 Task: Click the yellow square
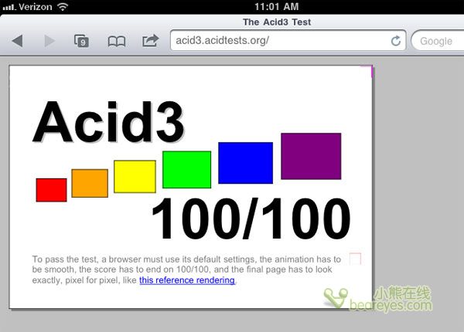135,177
